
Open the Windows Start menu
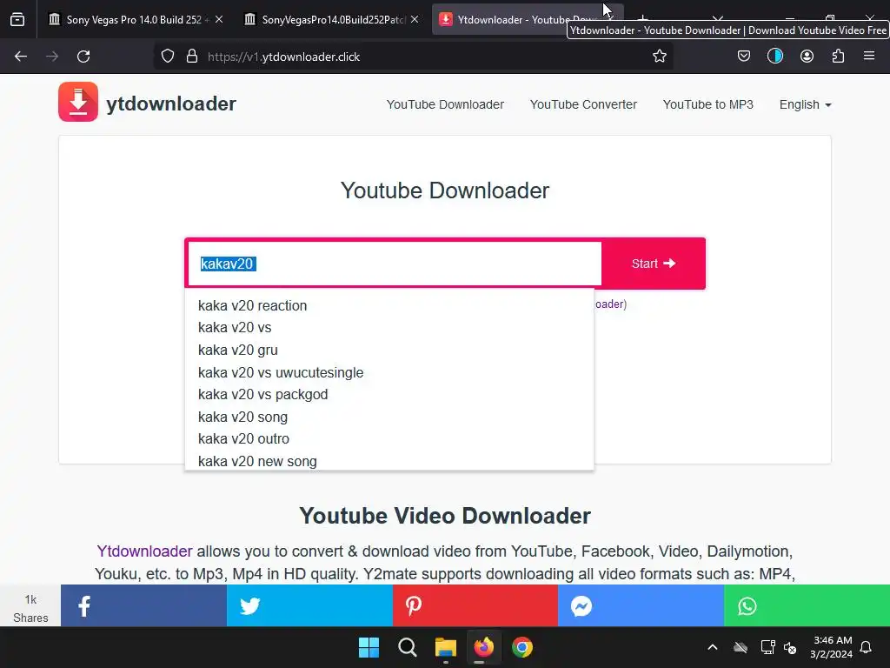tap(369, 647)
